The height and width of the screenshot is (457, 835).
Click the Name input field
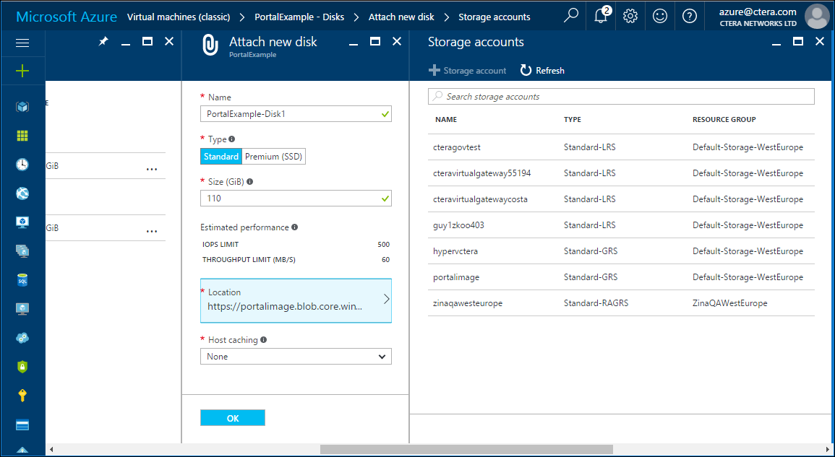coord(296,114)
